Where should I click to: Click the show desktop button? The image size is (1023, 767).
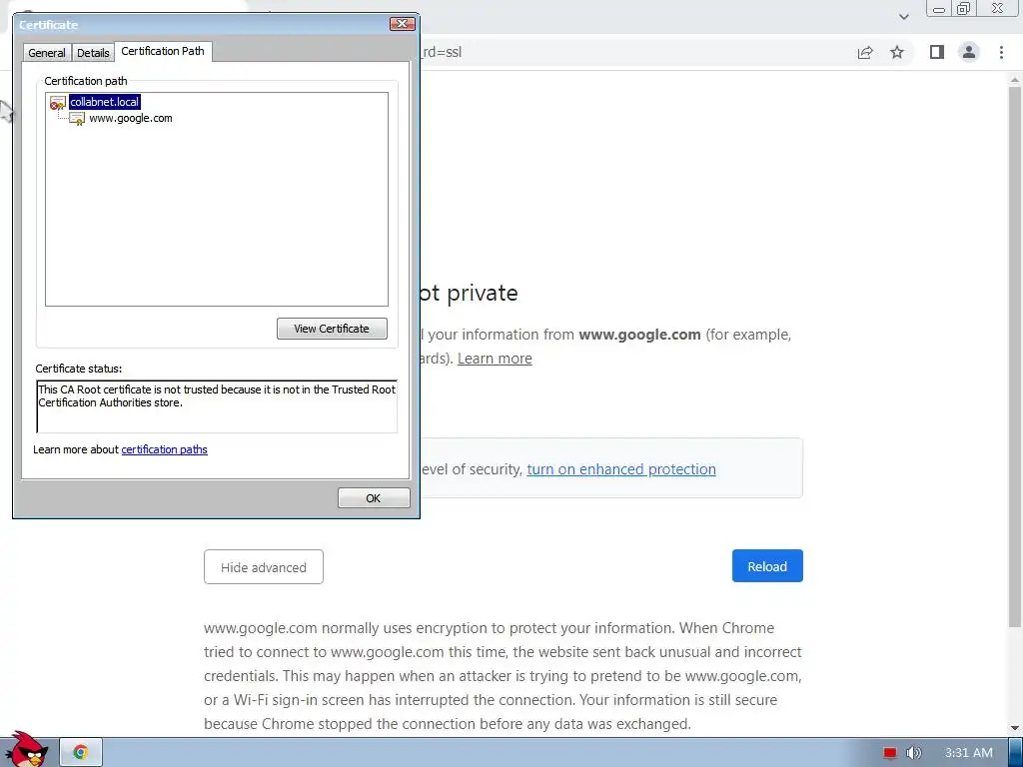coord(1015,753)
